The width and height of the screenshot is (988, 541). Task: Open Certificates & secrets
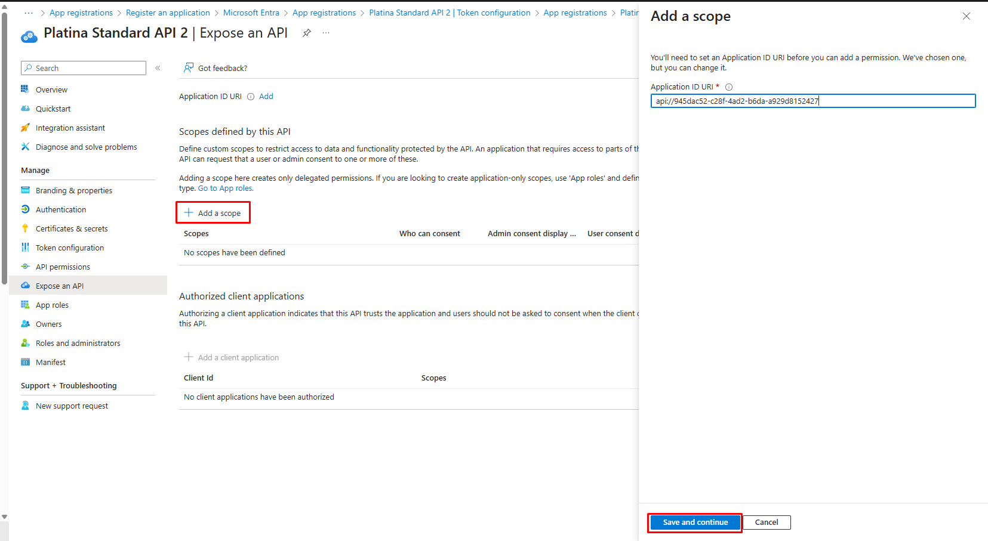72,228
